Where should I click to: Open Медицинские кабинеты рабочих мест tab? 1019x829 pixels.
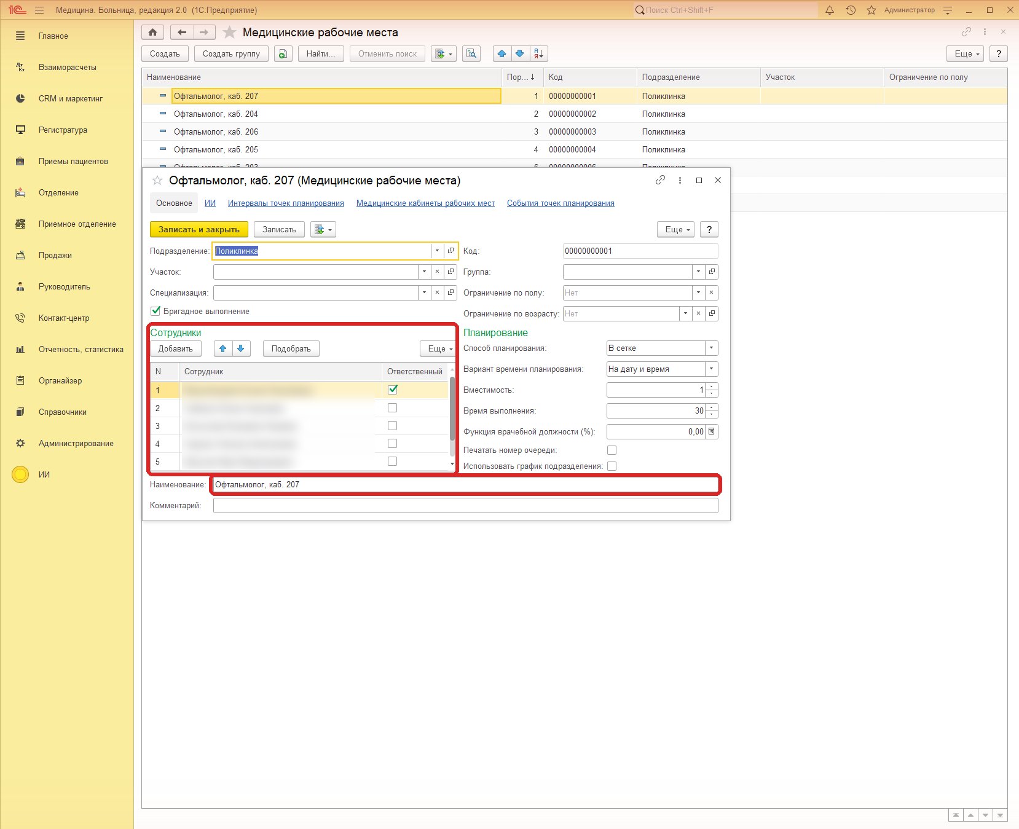425,203
